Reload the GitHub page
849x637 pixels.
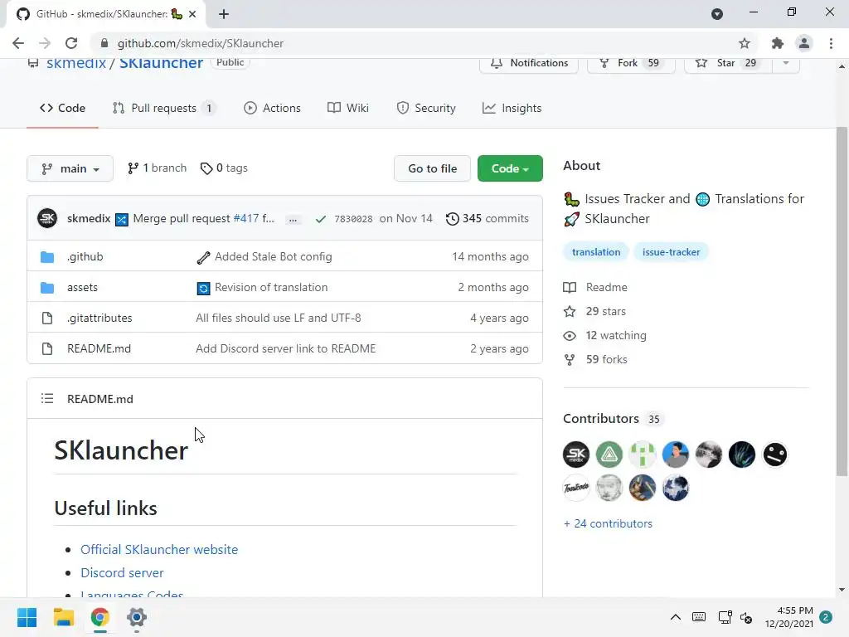point(71,43)
